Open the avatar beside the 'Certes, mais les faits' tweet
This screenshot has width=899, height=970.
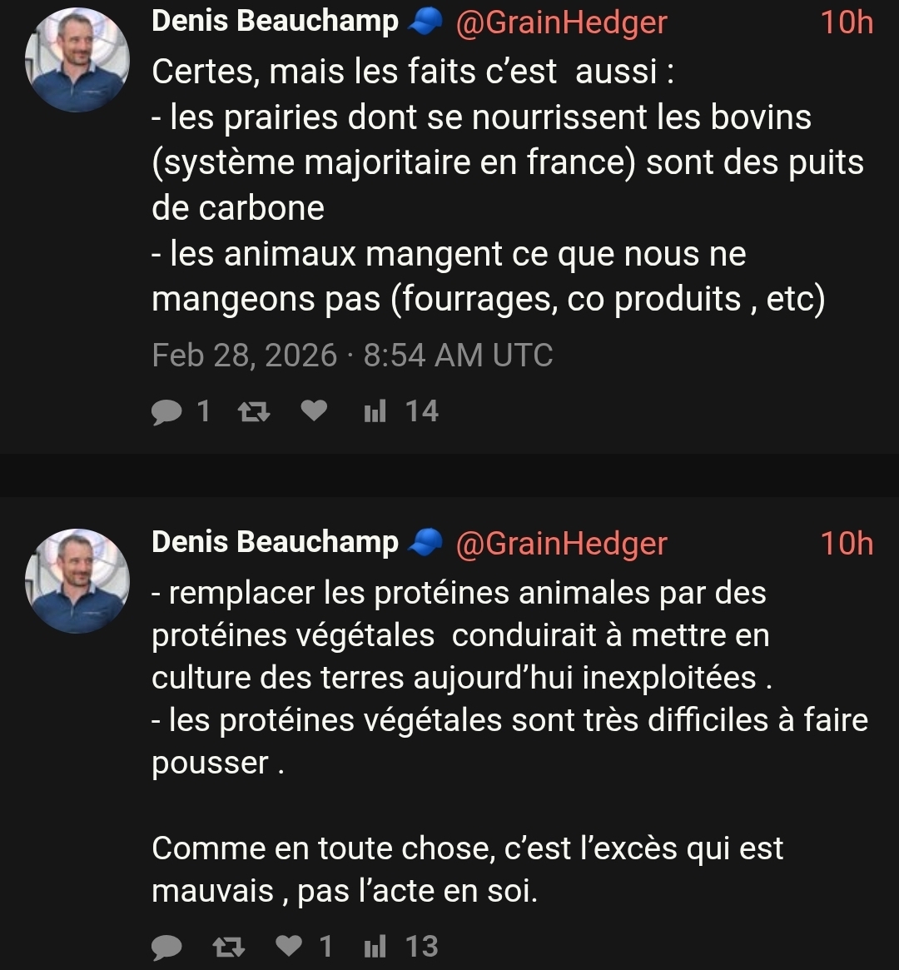77,60
